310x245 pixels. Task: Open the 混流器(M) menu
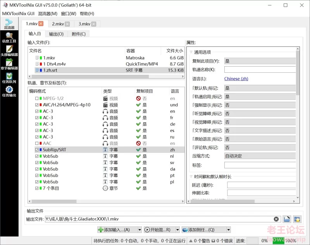pyautogui.click(x=48, y=14)
